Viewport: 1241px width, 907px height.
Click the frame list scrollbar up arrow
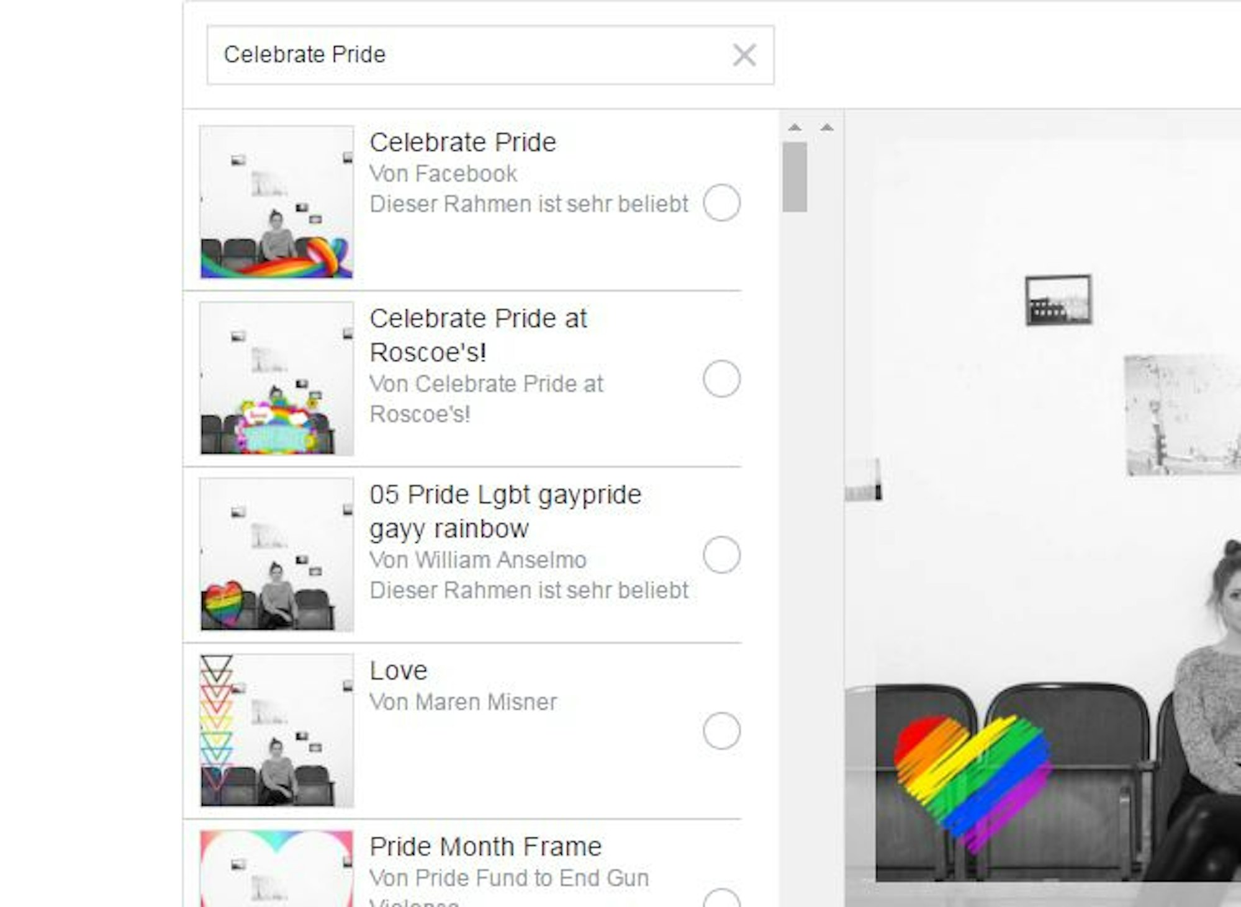tap(795, 128)
